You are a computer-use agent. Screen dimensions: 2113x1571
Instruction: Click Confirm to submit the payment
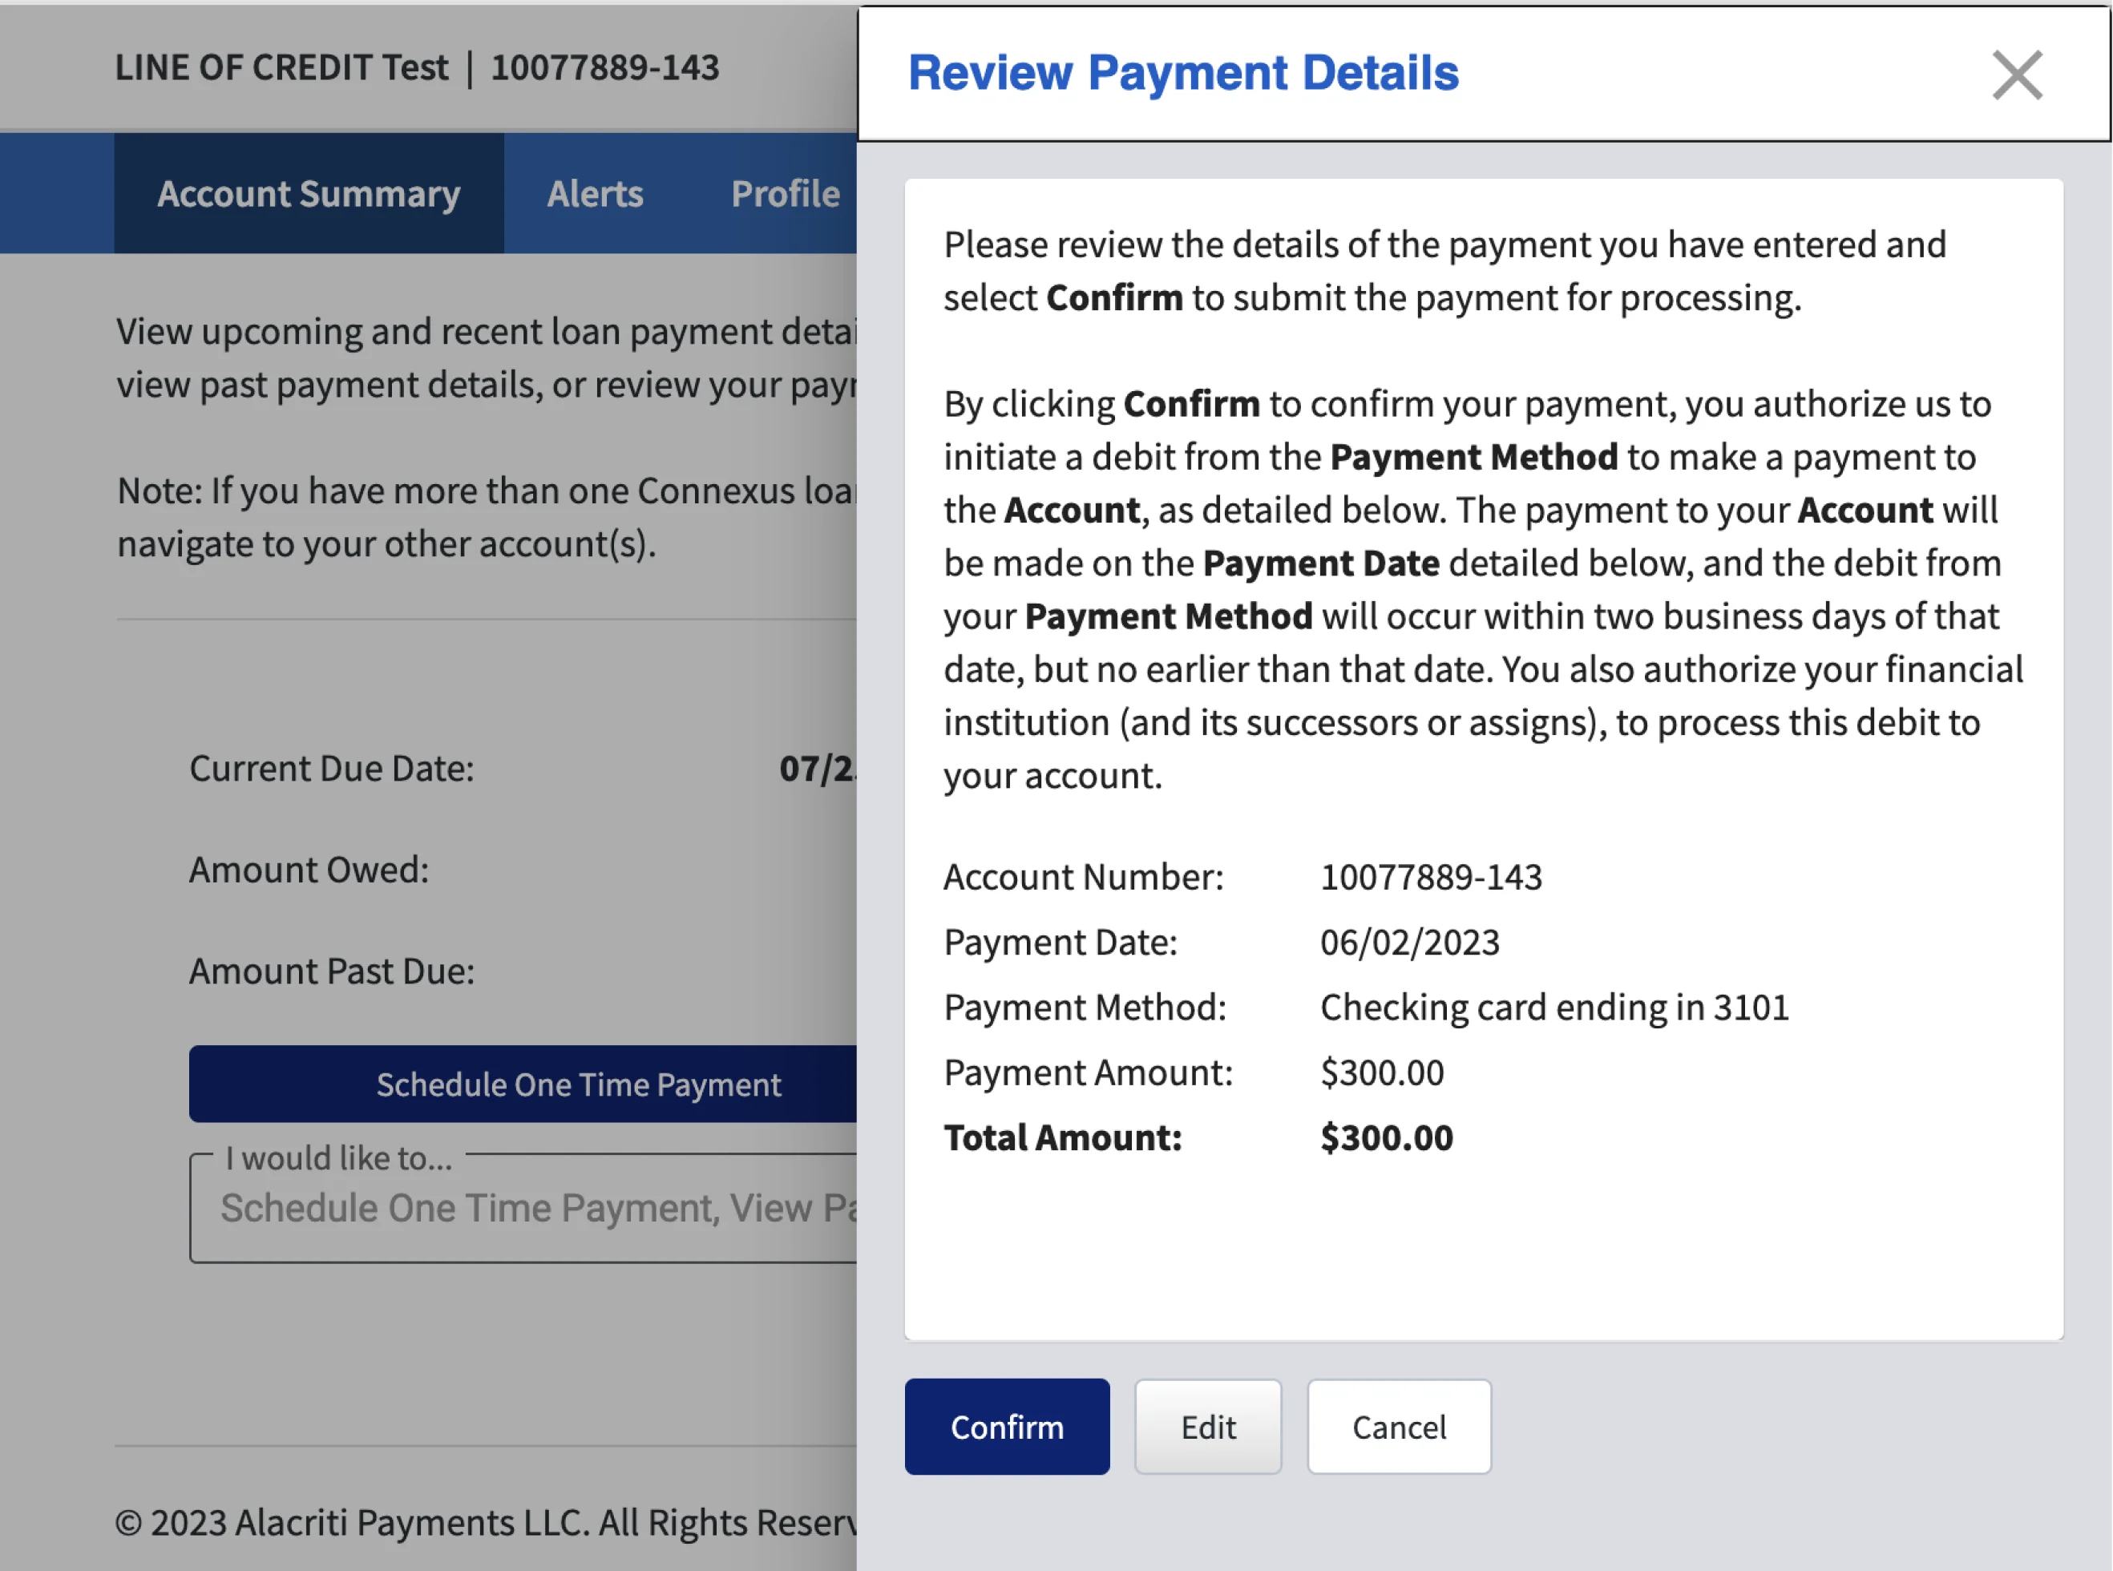click(1007, 1427)
